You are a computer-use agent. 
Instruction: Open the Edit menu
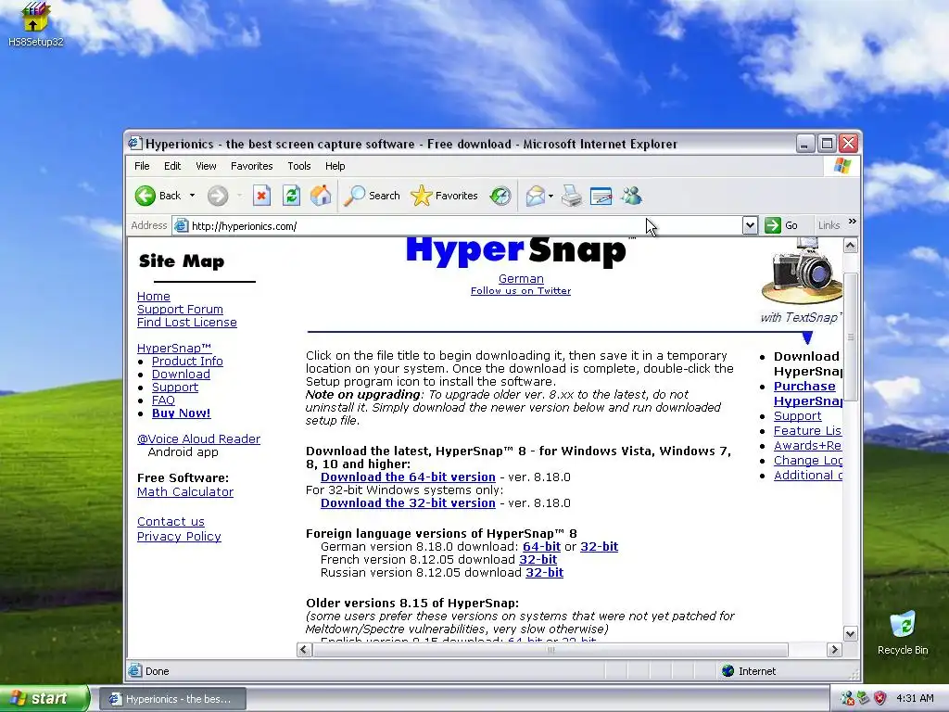[172, 166]
